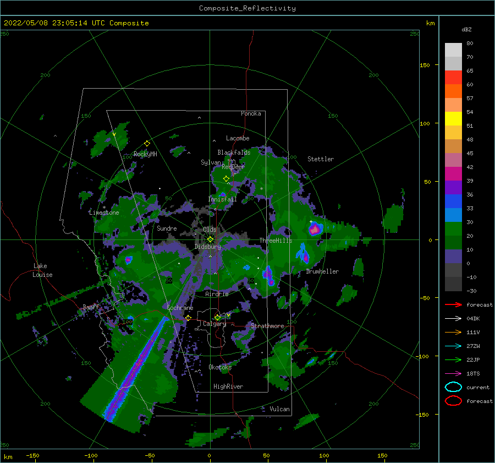Click the red 'forecast' ellipse icon

(x=453, y=401)
